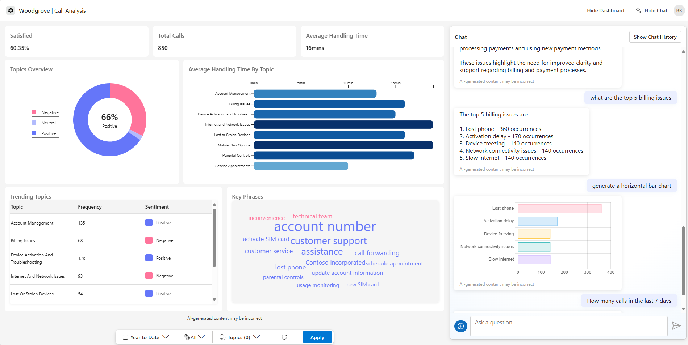Click the refresh filters icon
This screenshot has width=688, height=345.
point(284,337)
